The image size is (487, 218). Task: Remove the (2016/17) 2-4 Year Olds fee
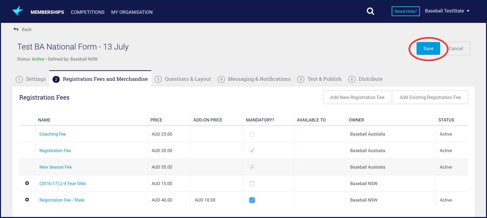pyautogui.click(x=27, y=183)
